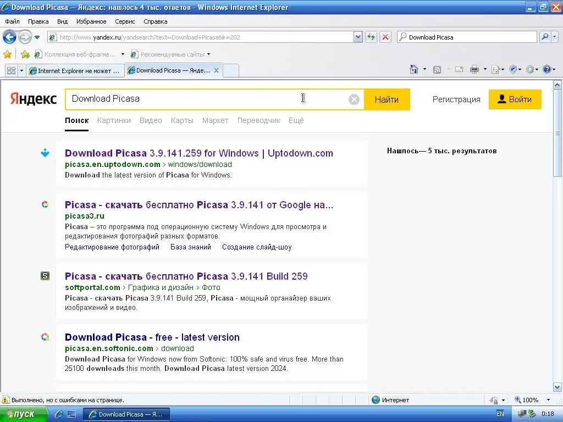The image size is (563, 422).
Task: Switch to Маркет search tab
Action: click(x=216, y=120)
